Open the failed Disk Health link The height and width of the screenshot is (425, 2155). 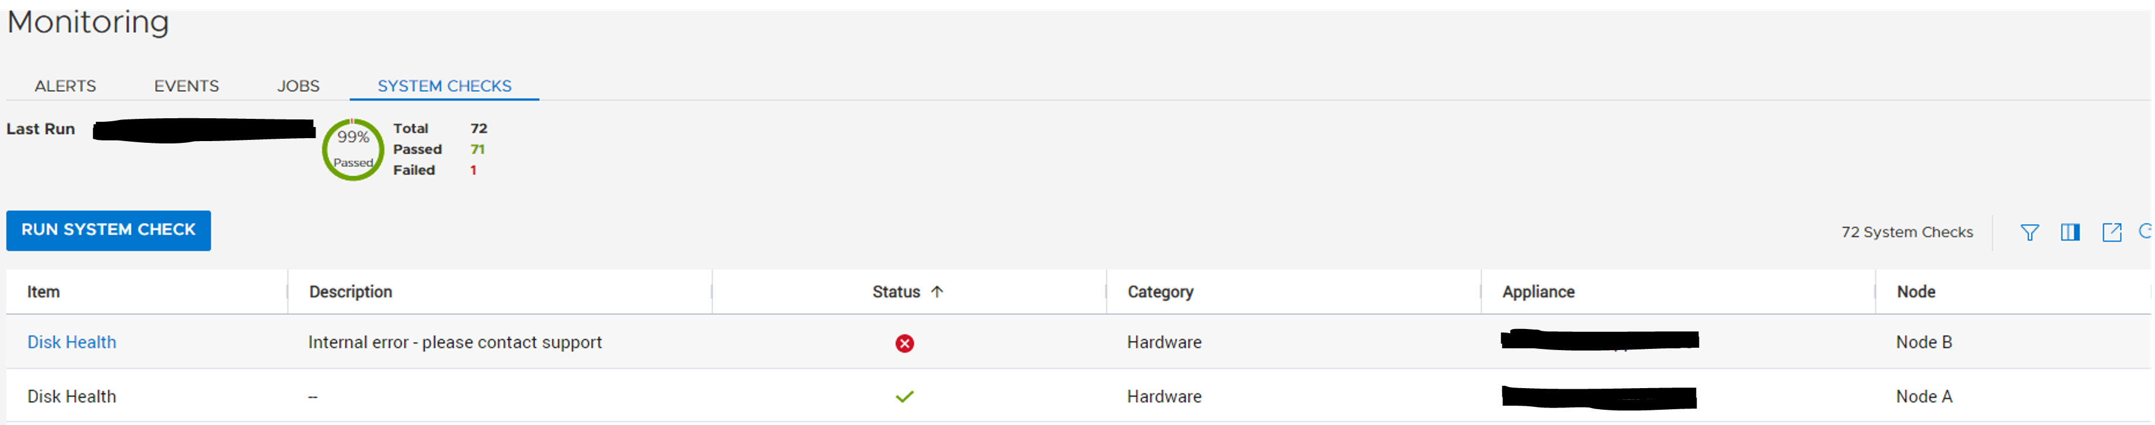coord(71,342)
